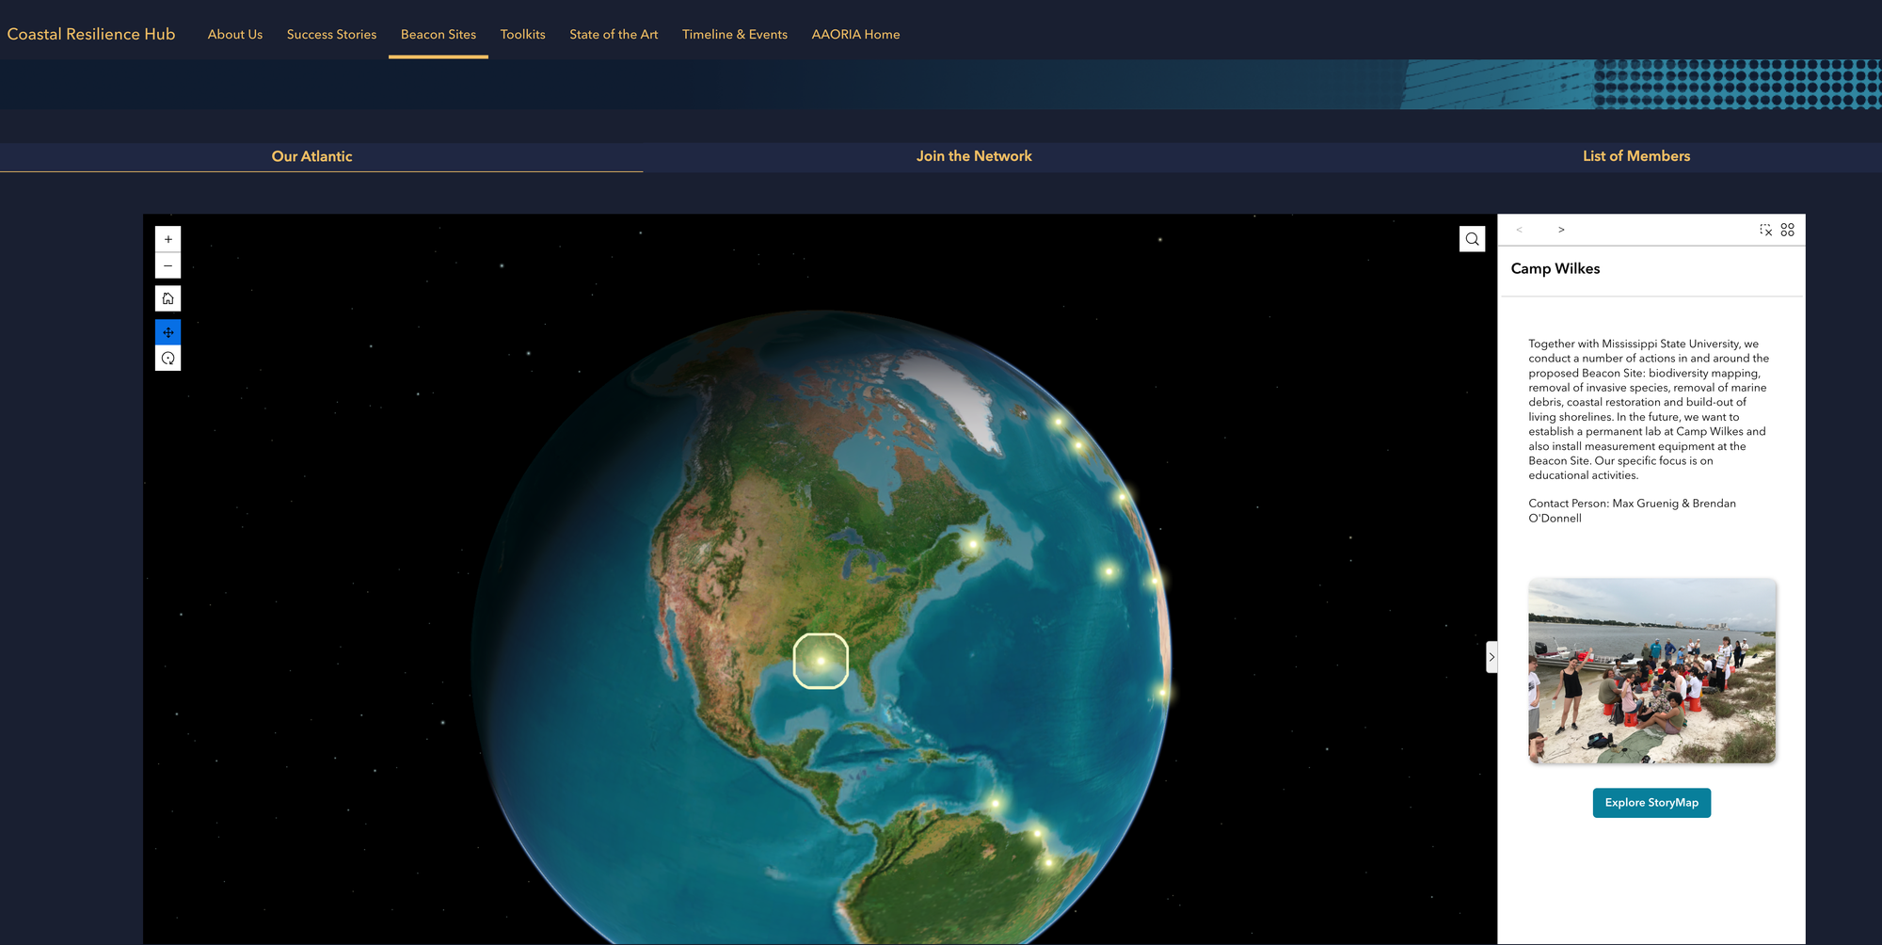This screenshot has height=945, width=1882.
Task: Visit AAORIA Home
Action: click(855, 34)
